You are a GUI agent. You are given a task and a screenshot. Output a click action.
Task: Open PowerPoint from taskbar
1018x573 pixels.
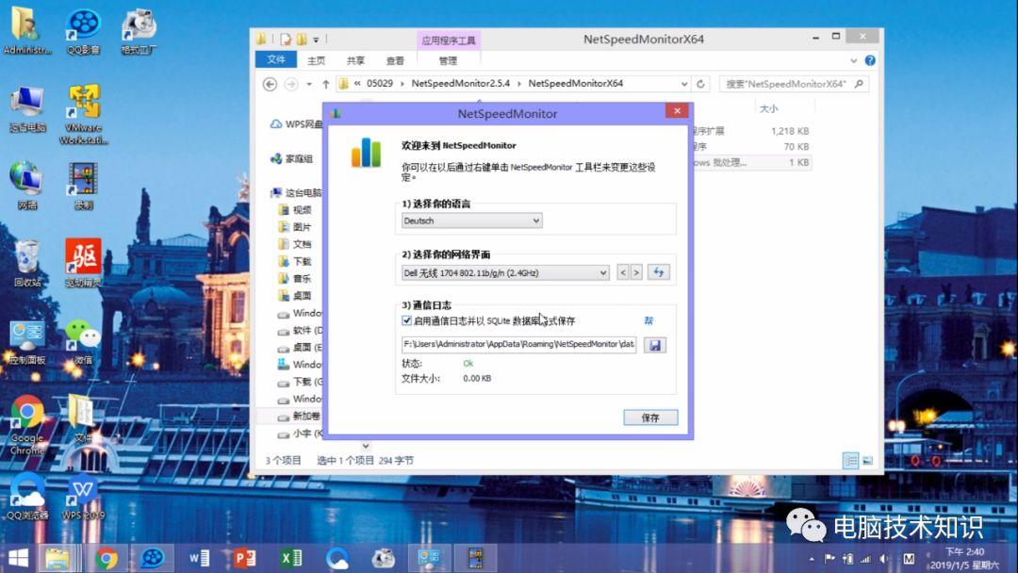(244, 558)
